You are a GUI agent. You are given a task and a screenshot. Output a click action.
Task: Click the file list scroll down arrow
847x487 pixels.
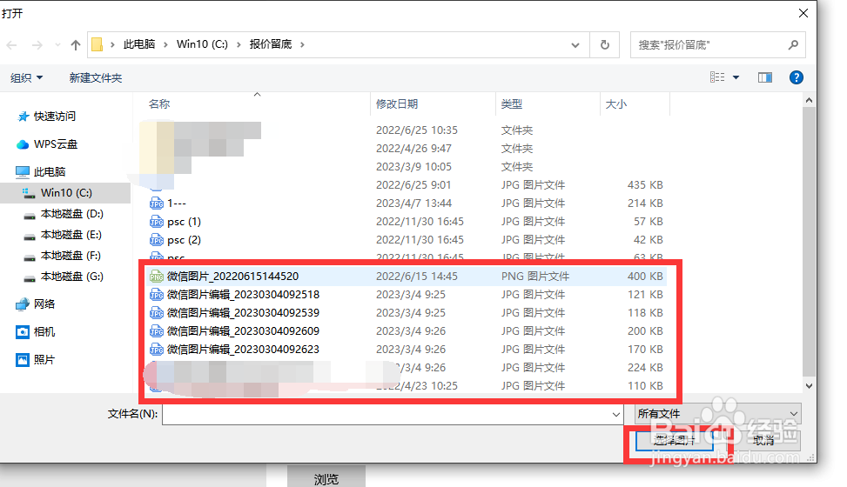pos(809,385)
